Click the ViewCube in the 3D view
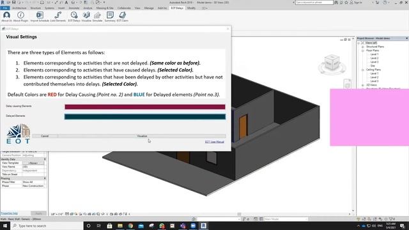 tap(332, 63)
